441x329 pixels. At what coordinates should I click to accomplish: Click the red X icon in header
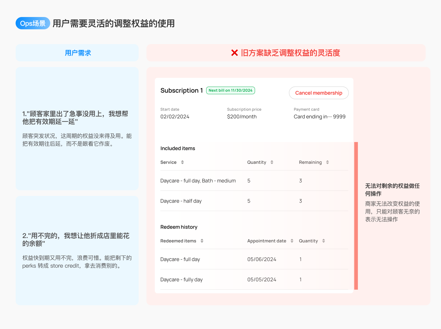(x=235, y=53)
